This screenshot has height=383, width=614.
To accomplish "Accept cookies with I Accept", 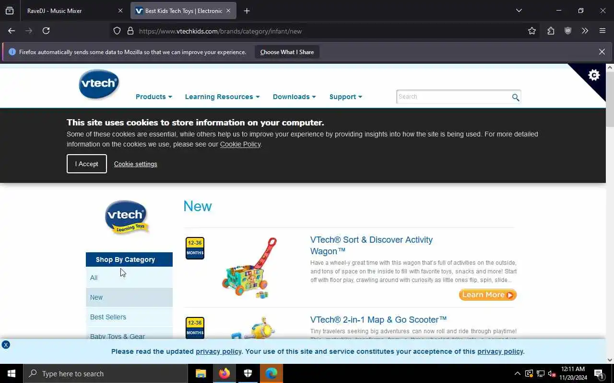I will coord(87,164).
